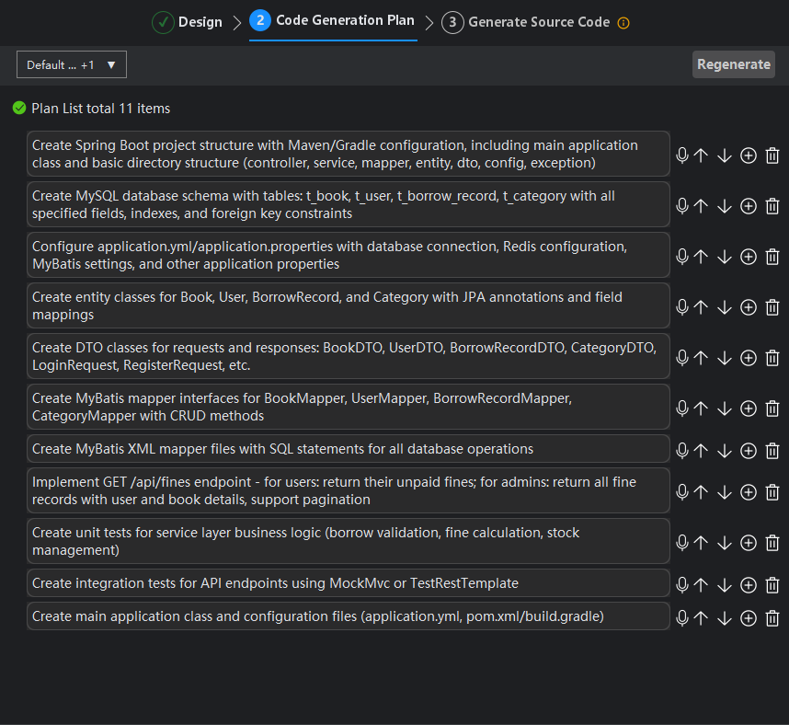Click microphone icon for Spring Boot project structure item
Viewport: 789px width, 725px height.
(682, 155)
